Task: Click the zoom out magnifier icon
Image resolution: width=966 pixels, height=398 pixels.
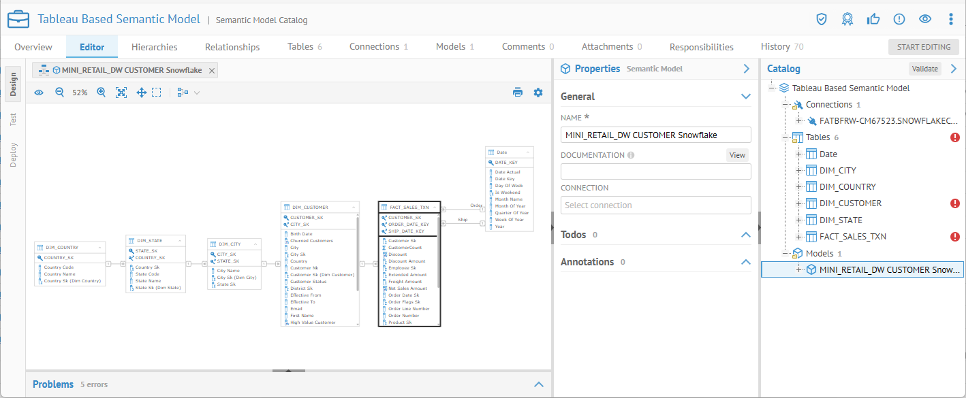Action: [59, 93]
